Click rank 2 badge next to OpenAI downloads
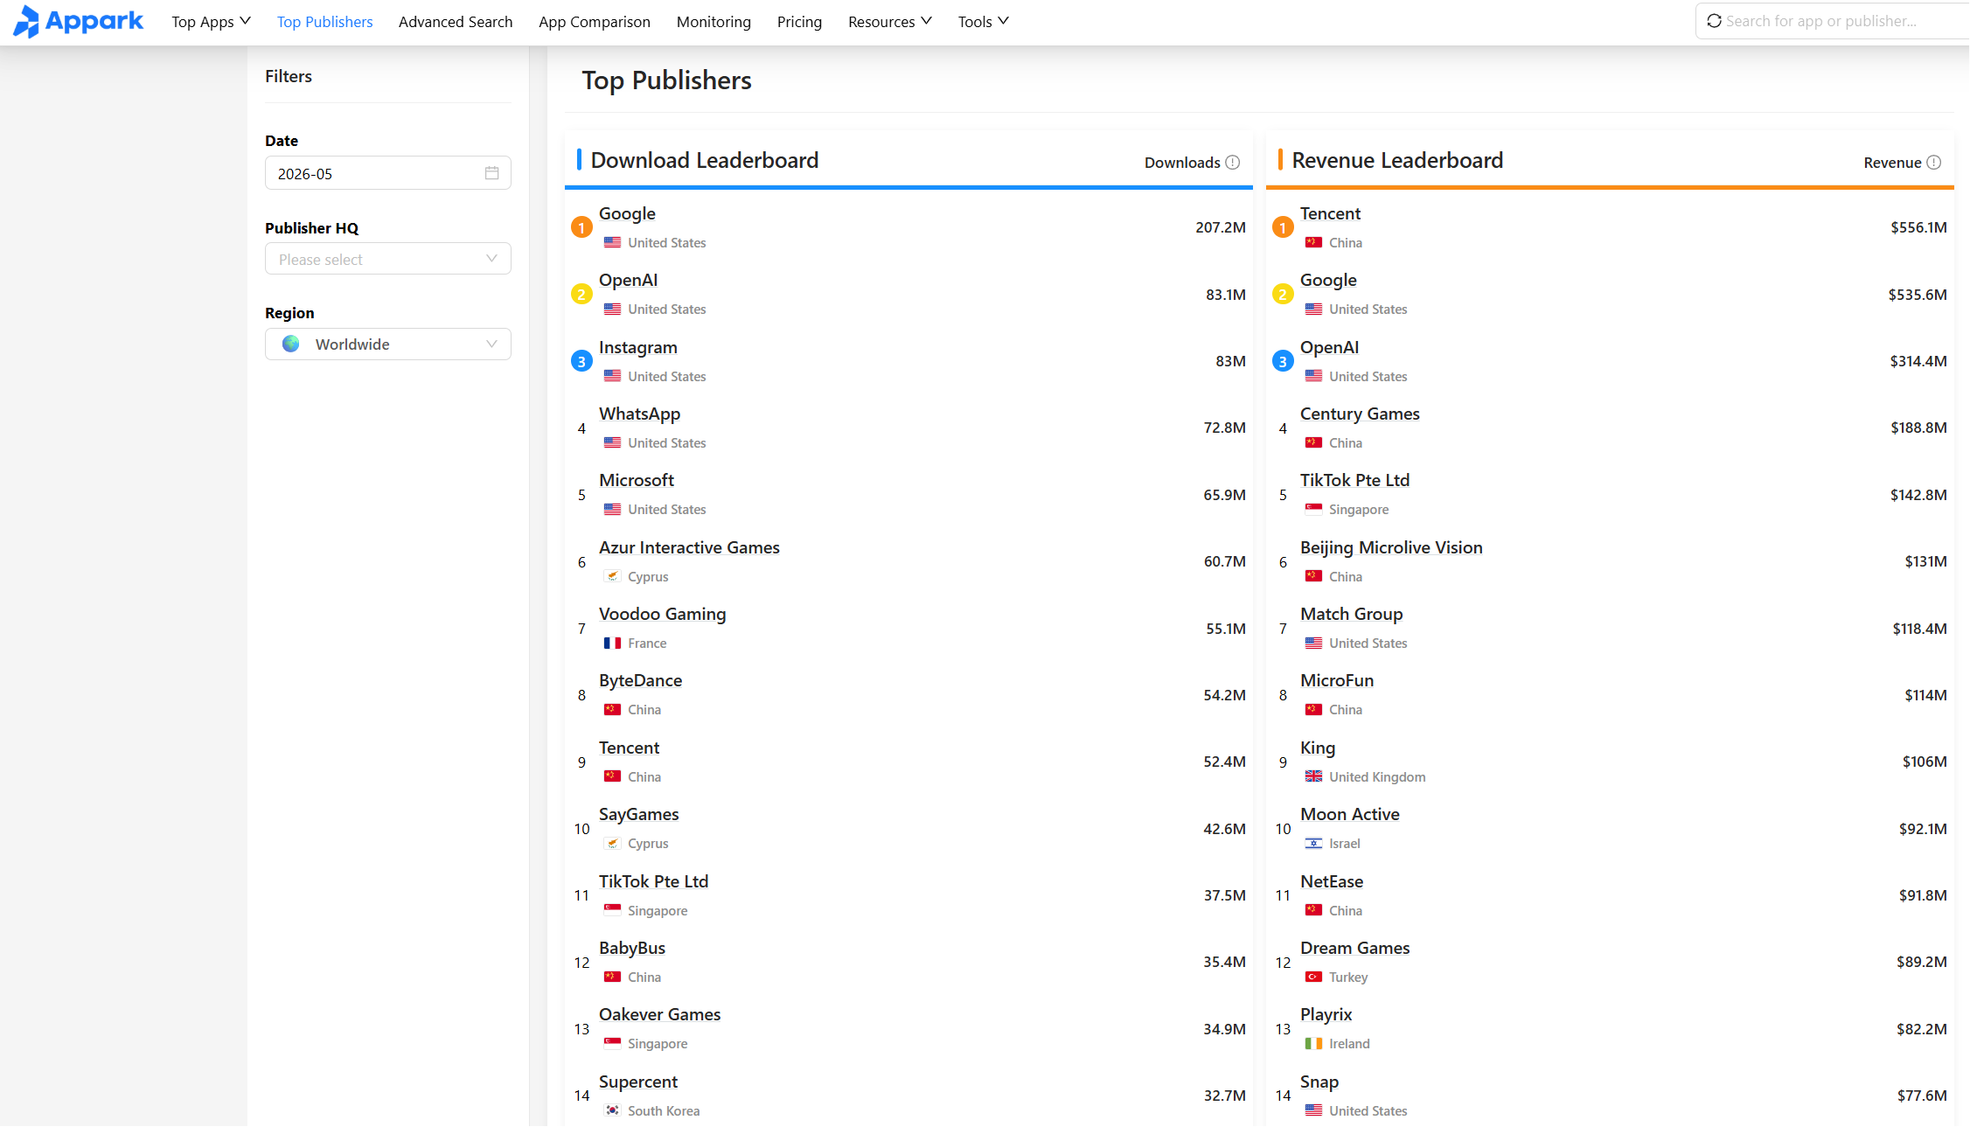 coord(581,295)
